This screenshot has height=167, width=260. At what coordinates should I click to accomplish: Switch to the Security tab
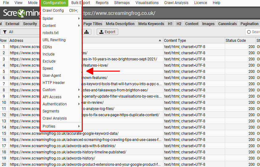coord(30,24)
